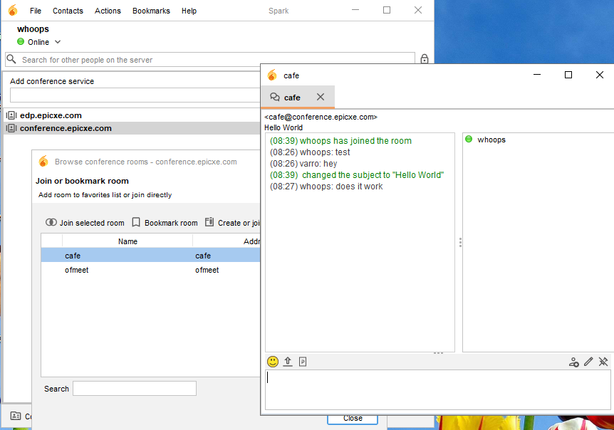Select the conference.epicxe.com service
The image size is (614, 430).
[66, 128]
